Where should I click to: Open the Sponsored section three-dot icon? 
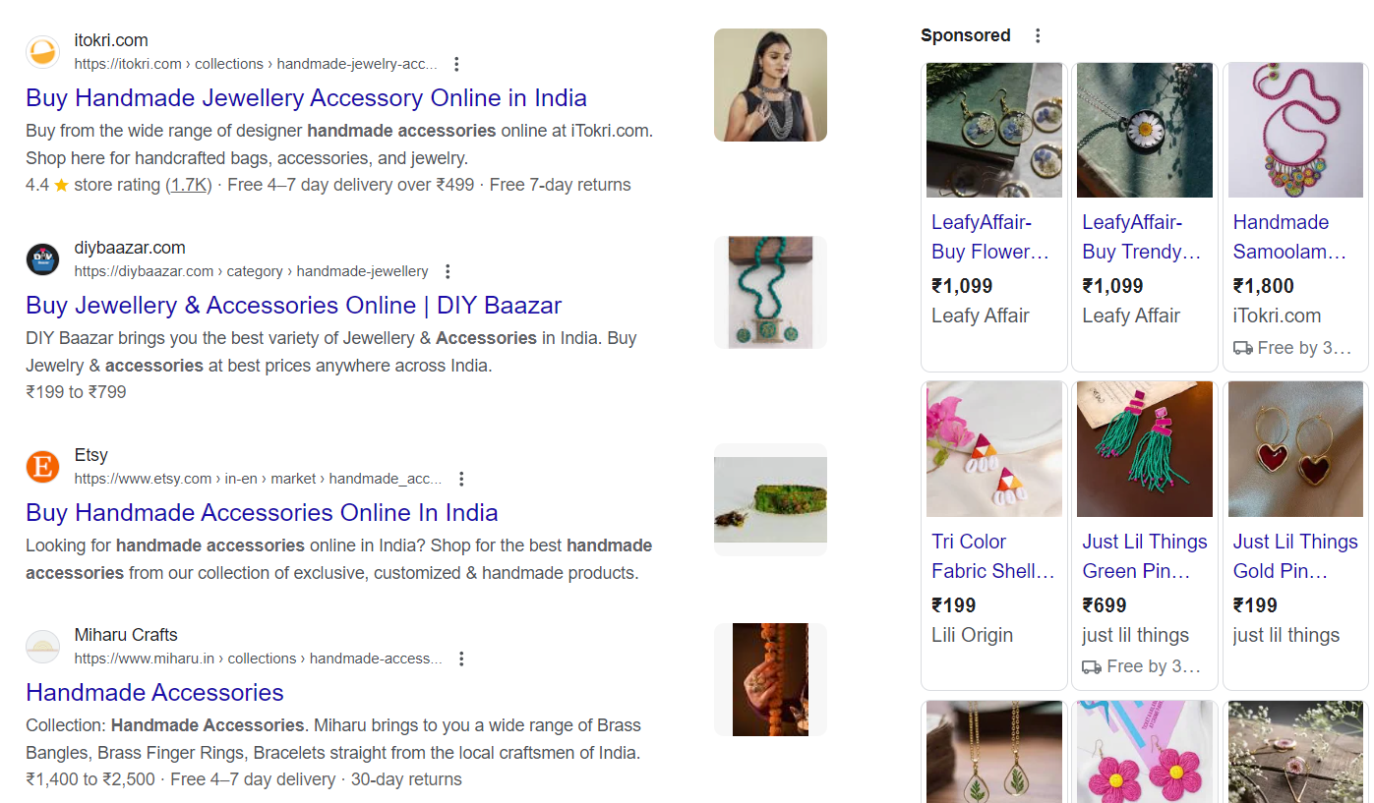coord(1038,34)
